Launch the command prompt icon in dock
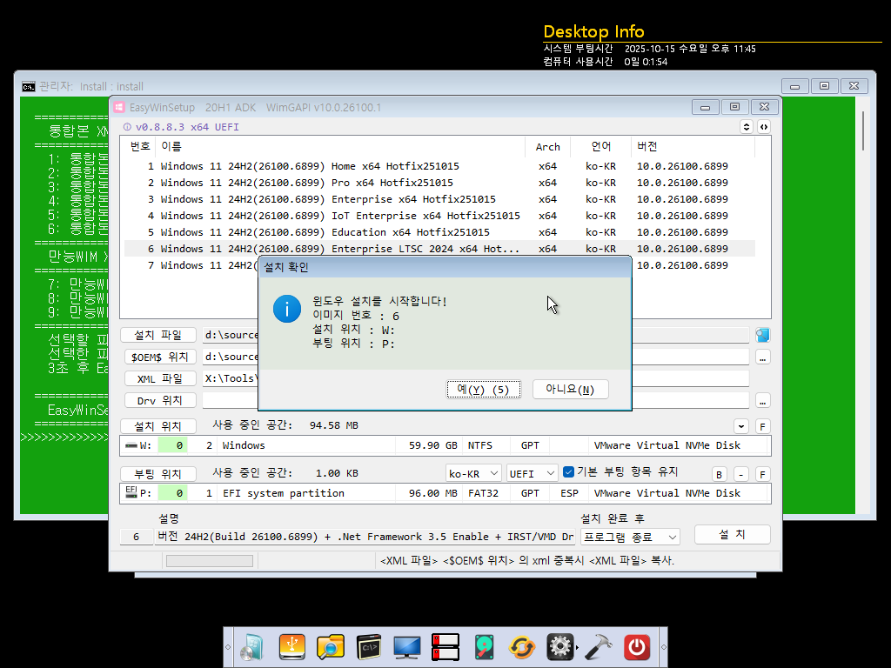Image resolution: width=891 pixels, height=668 pixels. pos(369,647)
